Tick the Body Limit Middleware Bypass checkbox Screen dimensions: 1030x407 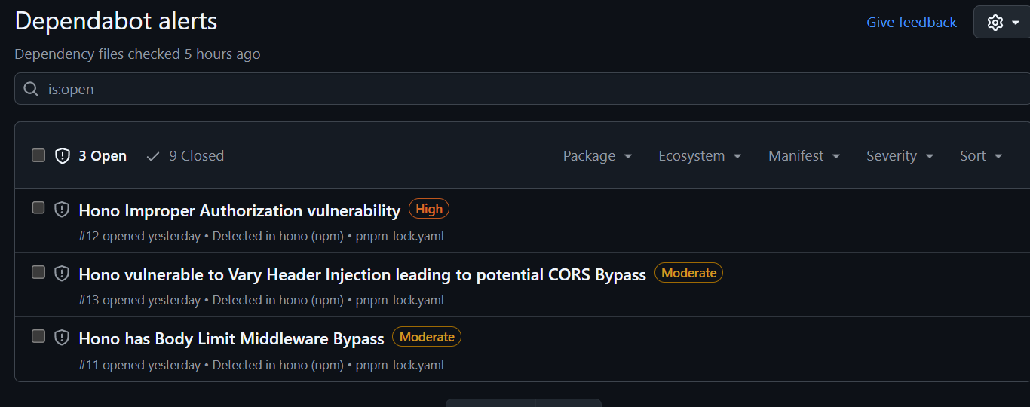(38, 336)
